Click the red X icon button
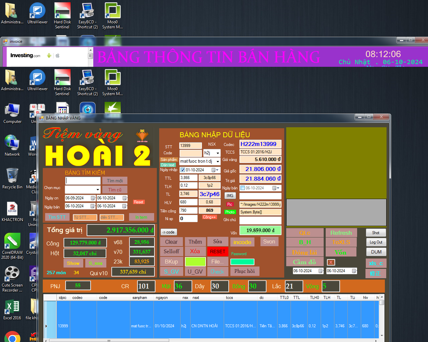 click(x=331, y=263)
